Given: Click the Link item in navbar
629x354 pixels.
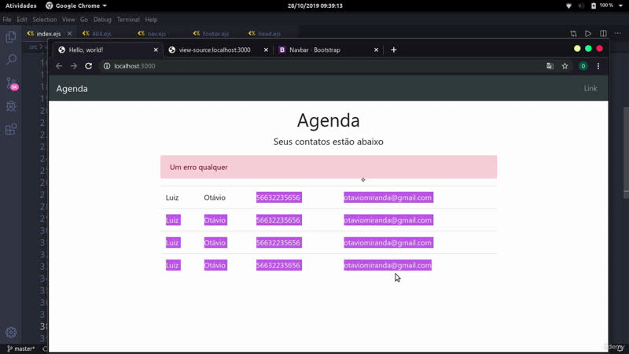Looking at the screenshot, I should coord(590,89).
